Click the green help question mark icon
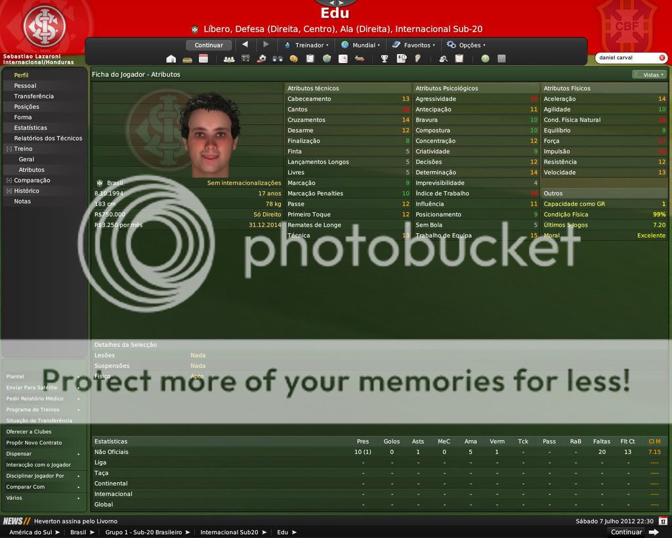The width and height of the screenshot is (672, 538). tap(485, 58)
